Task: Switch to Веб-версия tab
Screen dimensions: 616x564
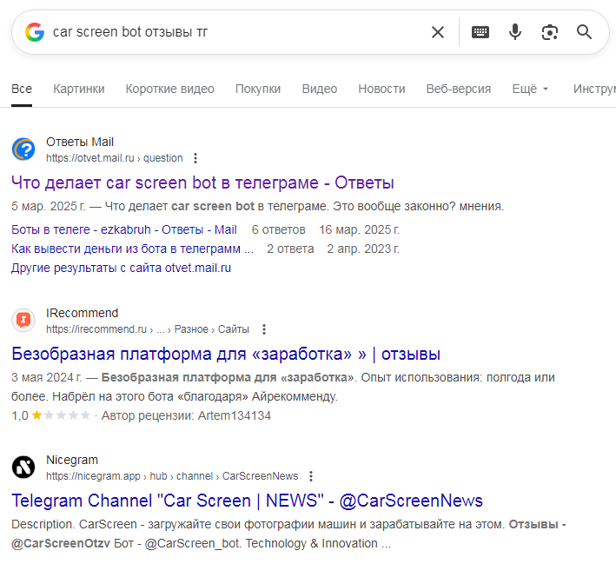Action: click(x=459, y=89)
